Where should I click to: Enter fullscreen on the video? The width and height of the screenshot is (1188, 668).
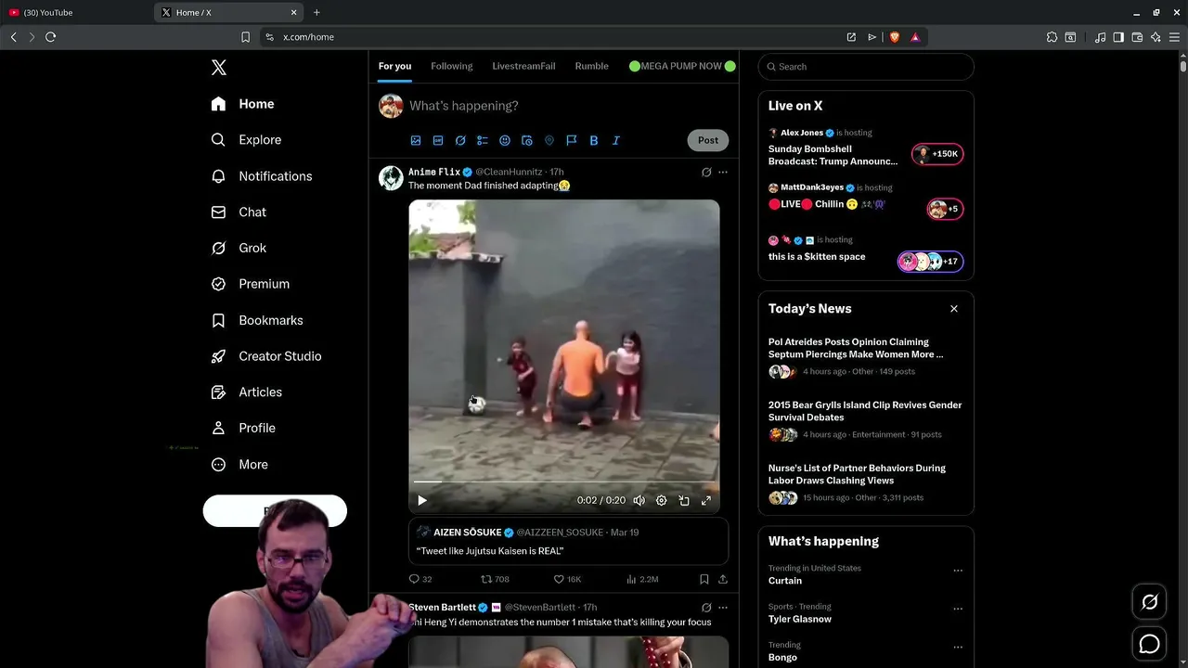pos(706,500)
